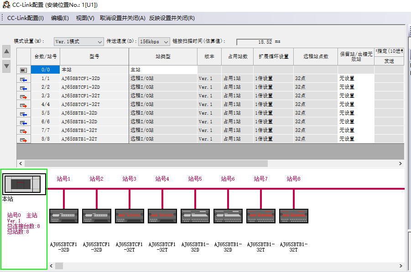The image size is (411, 272).
Task: Click 取消设置并关闭(A) to cancel settings
Action: point(120,18)
